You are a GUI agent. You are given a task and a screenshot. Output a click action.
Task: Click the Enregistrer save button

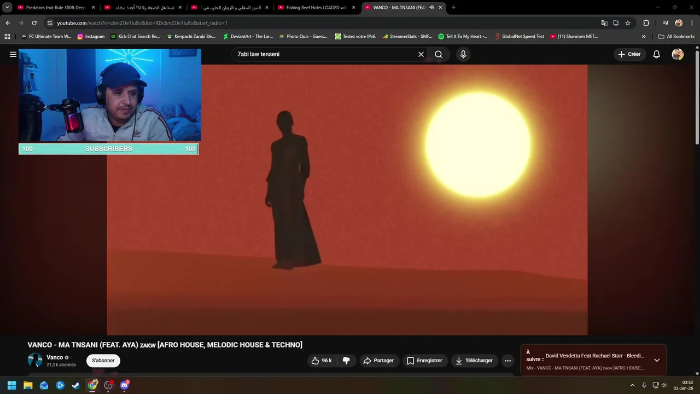(424, 361)
